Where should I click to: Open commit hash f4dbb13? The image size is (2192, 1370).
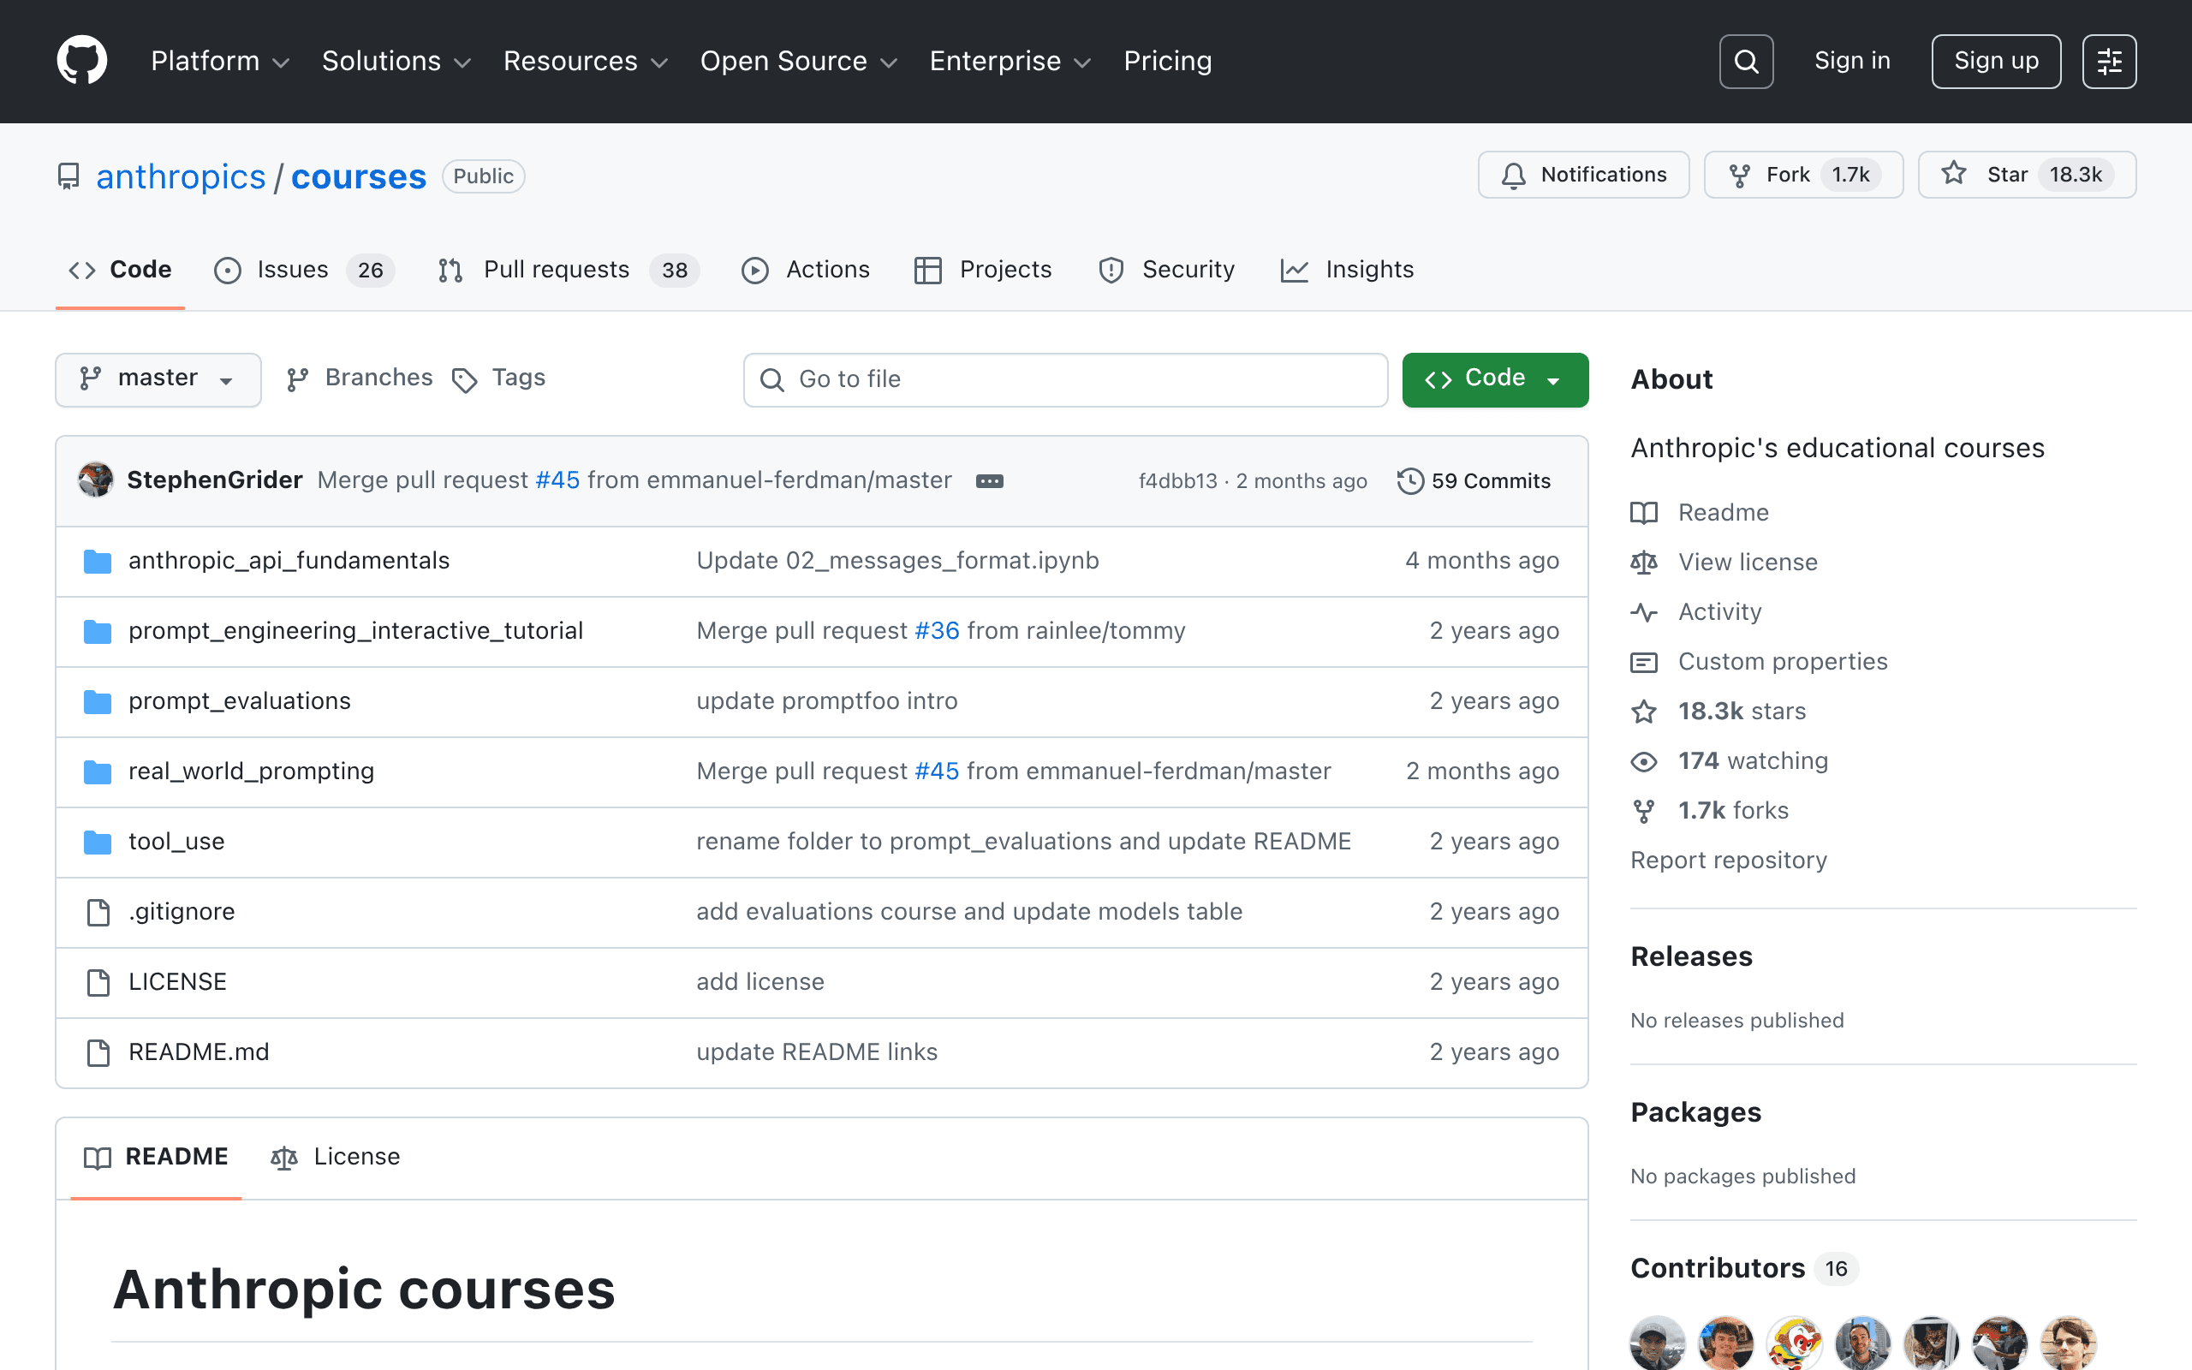(x=1177, y=481)
